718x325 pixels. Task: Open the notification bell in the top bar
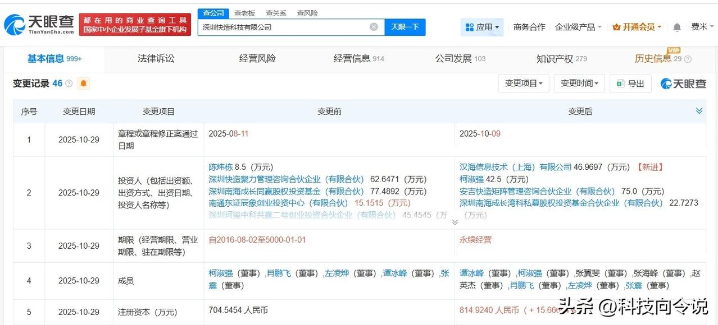676,26
